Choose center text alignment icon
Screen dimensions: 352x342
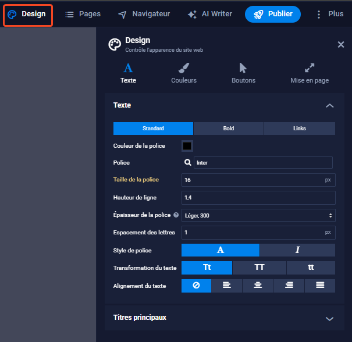click(x=258, y=286)
